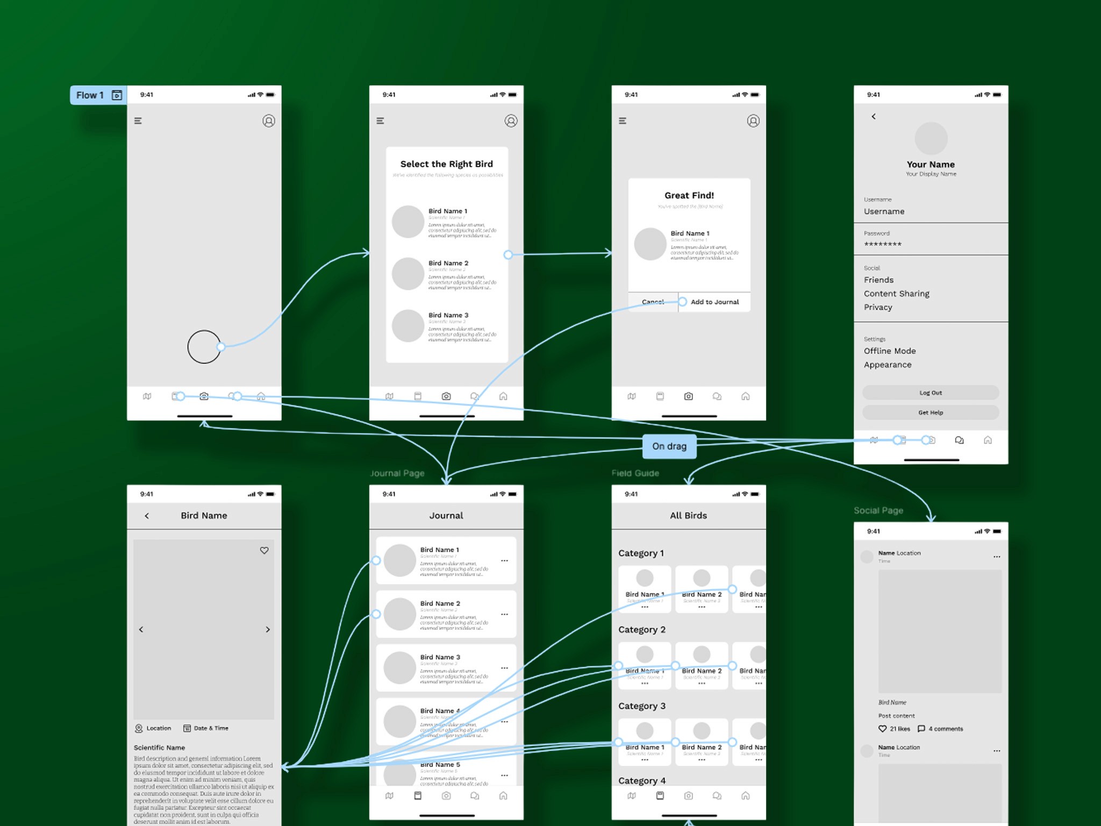This screenshot has height=826, width=1101.
Task: Open three-dot menu on first social post
Action: 997,557
